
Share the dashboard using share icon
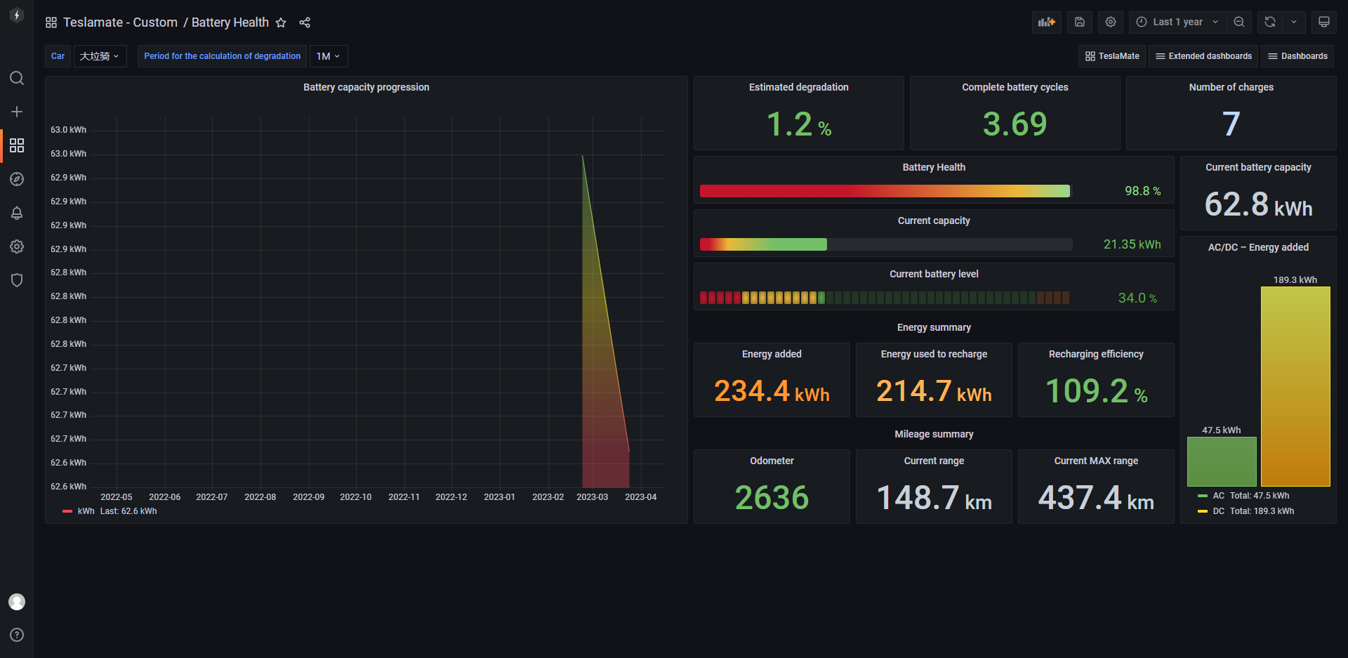click(305, 22)
